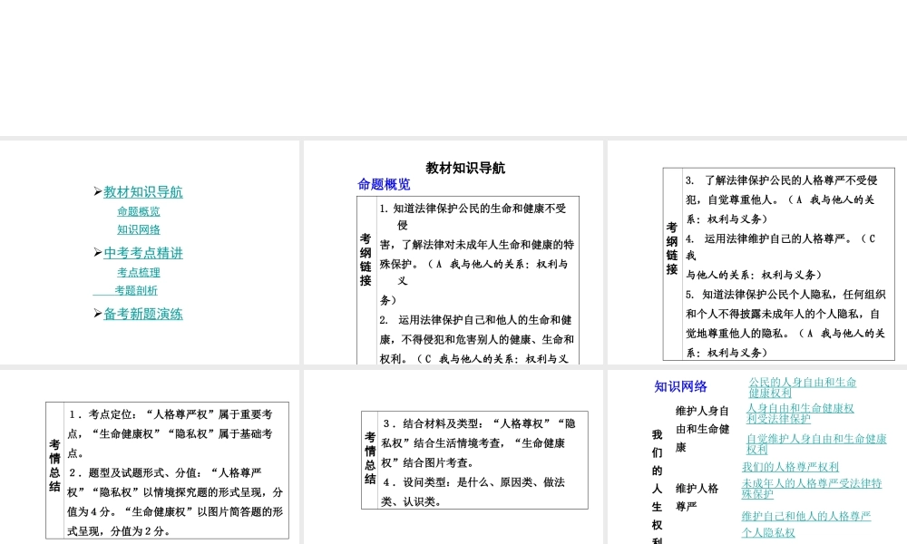Open link 公民的人身自由和生命健康权利
The height and width of the screenshot is (544, 907).
[x=803, y=387]
